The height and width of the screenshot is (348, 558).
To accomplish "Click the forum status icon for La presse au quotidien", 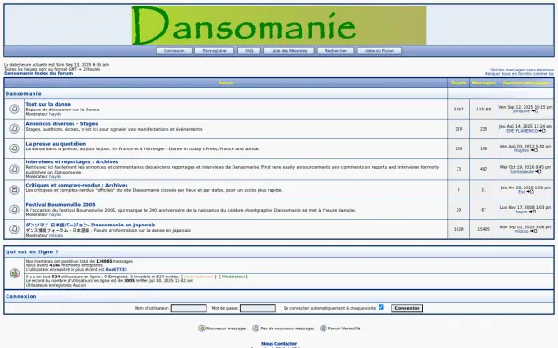I will point(14,148).
